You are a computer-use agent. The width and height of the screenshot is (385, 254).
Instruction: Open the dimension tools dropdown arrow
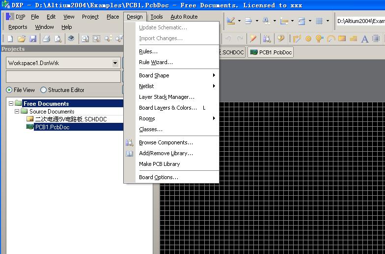[293, 21]
